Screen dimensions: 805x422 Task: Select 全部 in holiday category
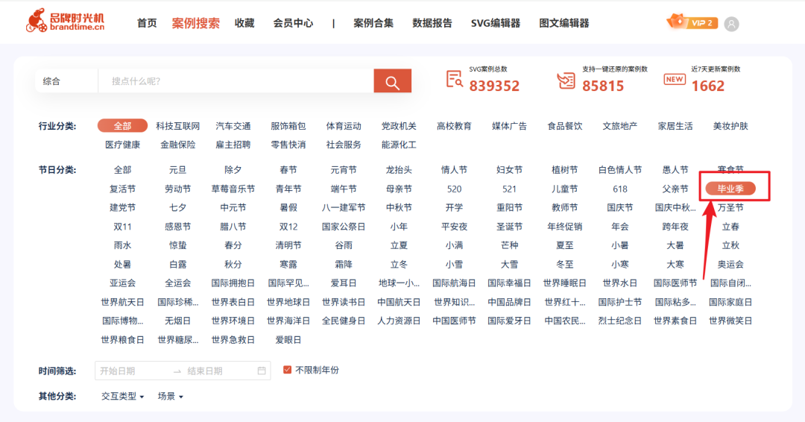coord(123,170)
